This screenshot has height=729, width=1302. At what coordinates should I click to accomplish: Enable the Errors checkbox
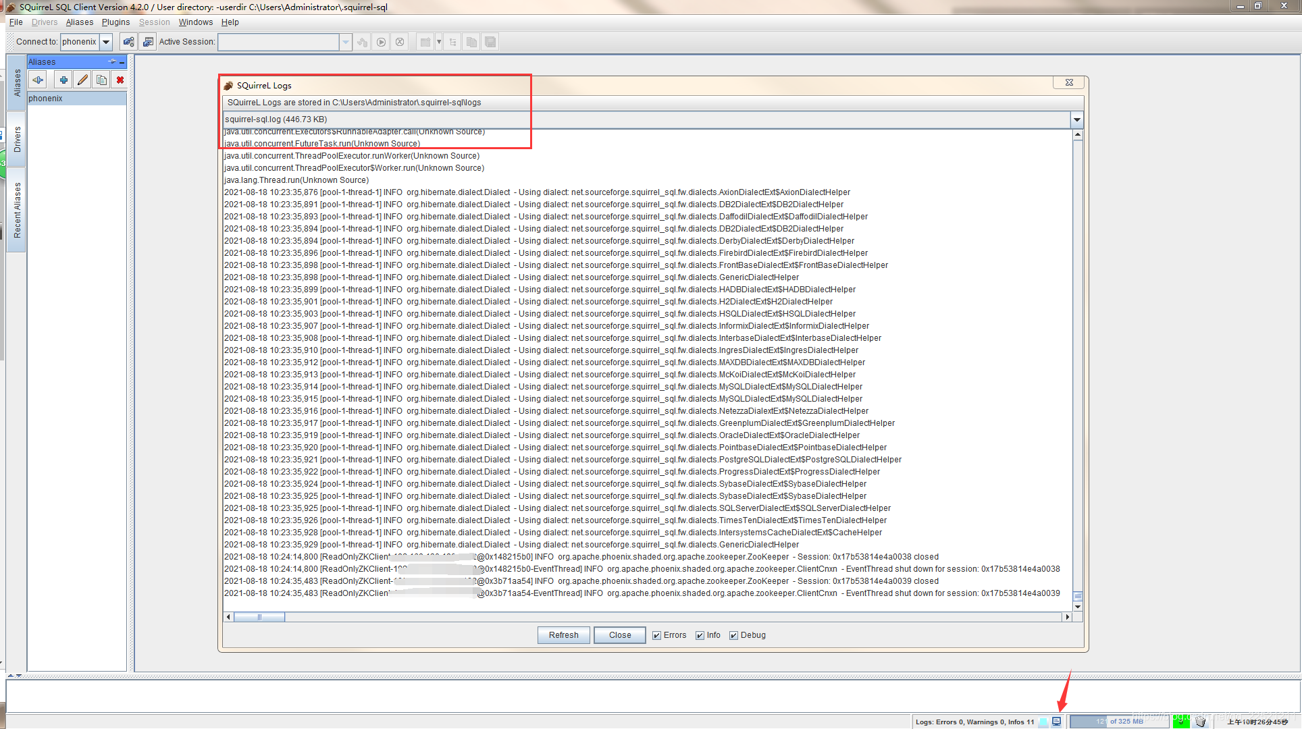point(656,635)
